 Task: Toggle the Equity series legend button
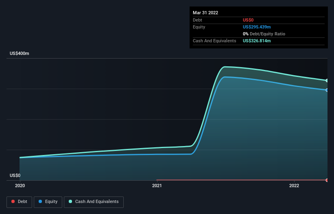[48, 202]
